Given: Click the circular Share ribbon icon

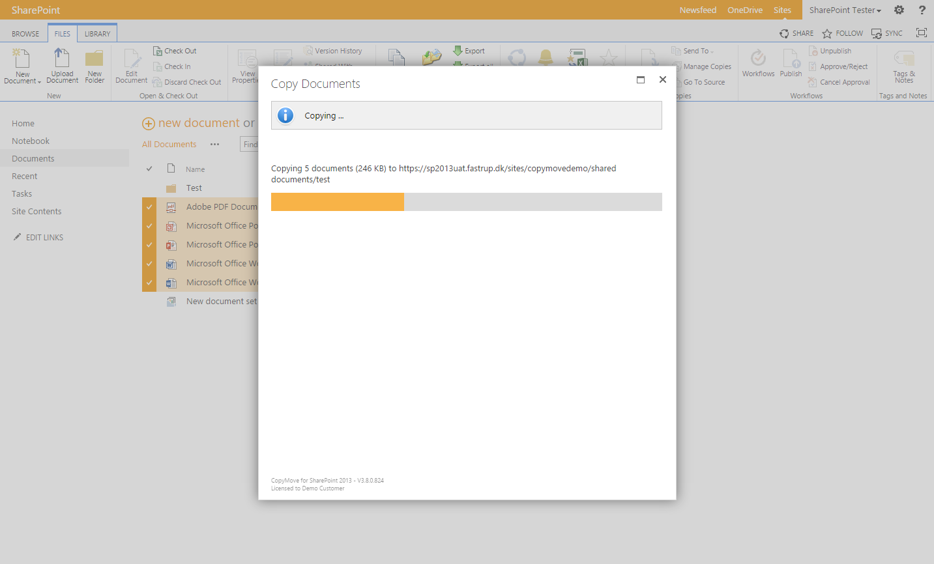Looking at the screenshot, I should (x=517, y=57).
